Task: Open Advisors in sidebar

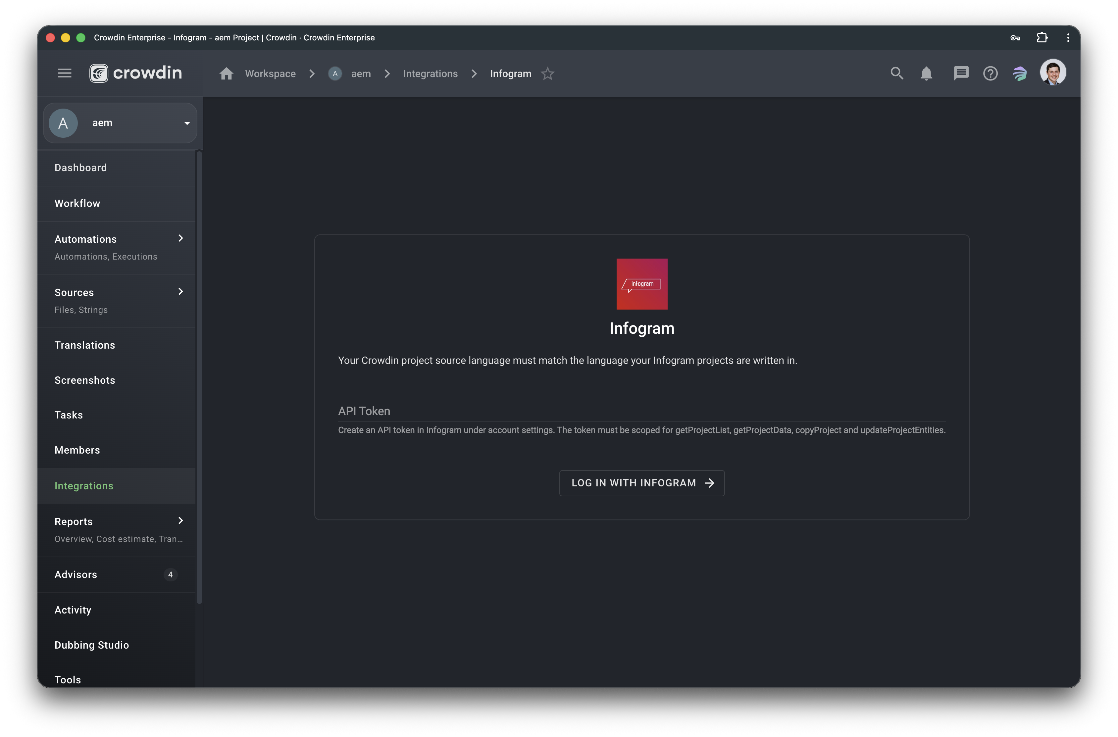Action: tap(117, 575)
